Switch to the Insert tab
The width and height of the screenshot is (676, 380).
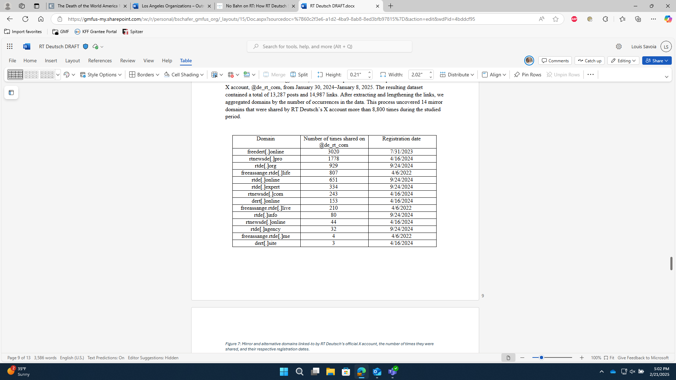coord(51,61)
